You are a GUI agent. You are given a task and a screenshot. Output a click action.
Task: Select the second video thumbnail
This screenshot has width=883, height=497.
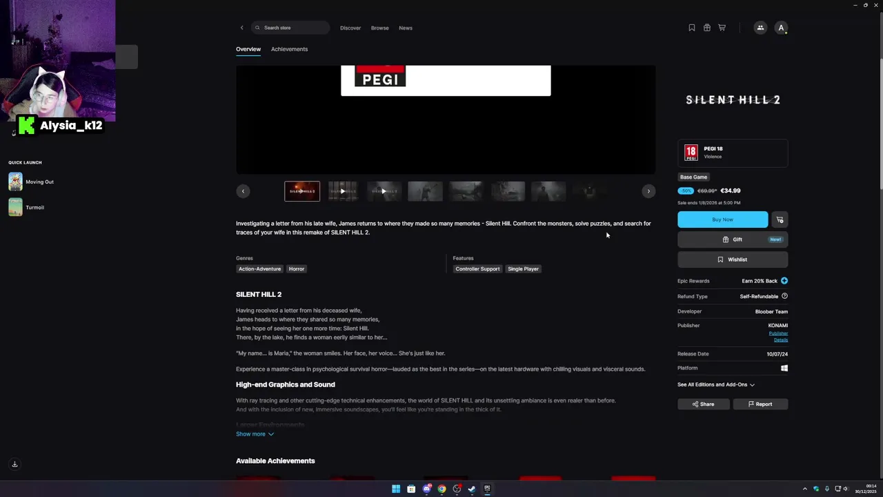(343, 191)
